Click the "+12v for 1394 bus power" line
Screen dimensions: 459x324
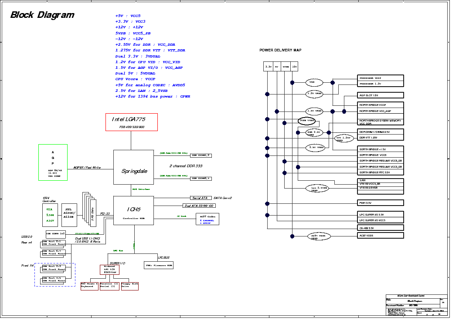point(153,96)
